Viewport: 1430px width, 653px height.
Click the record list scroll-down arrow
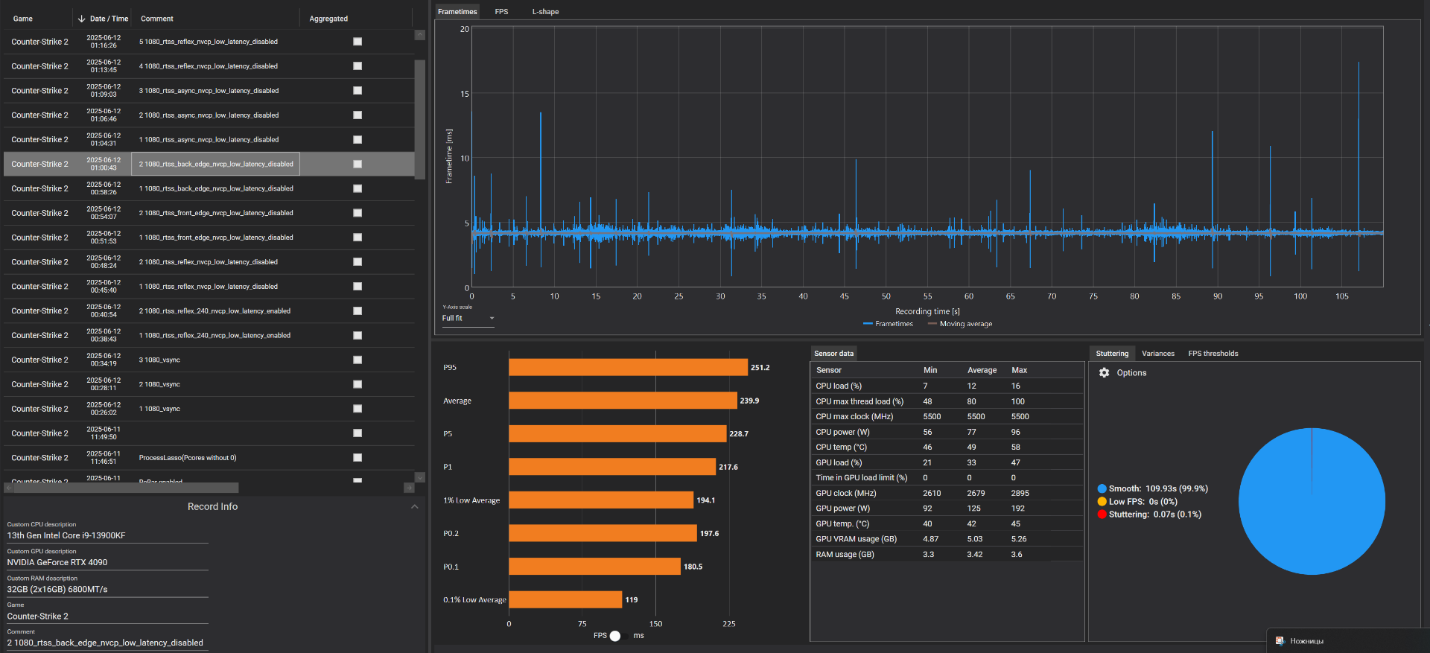[x=420, y=477]
